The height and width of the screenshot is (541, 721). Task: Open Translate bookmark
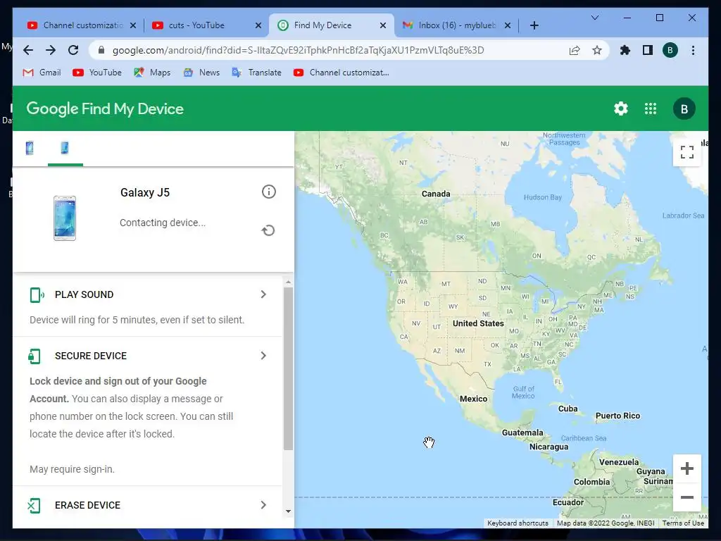pos(256,73)
